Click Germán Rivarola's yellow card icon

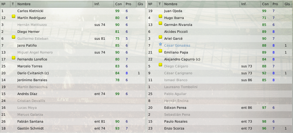click(x=160, y=23)
